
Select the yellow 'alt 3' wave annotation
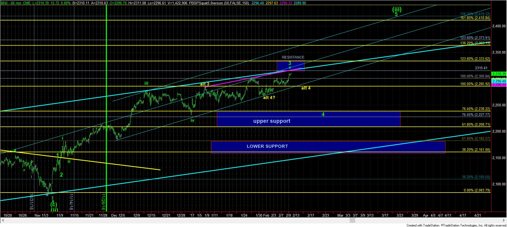pyautogui.click(x=204, y=84)
